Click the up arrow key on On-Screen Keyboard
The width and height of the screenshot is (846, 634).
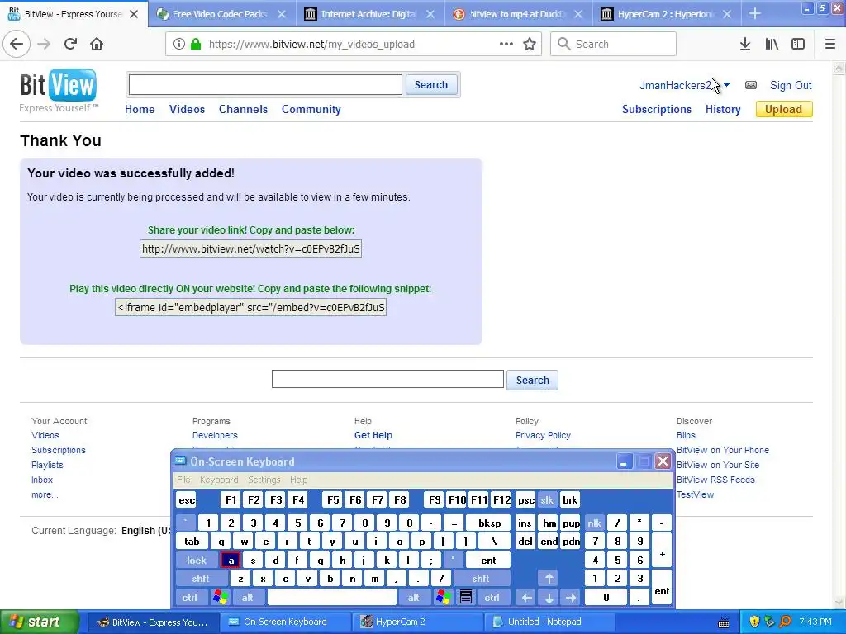[x=549, y=579]
